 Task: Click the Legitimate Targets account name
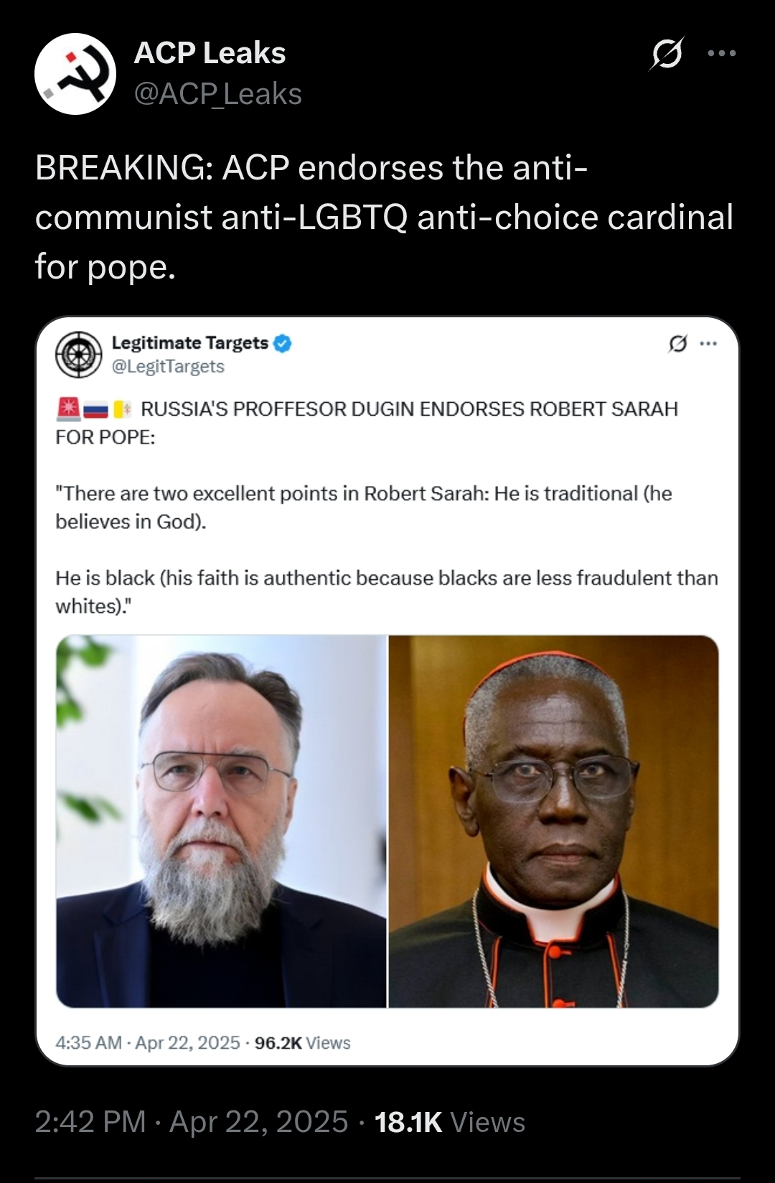190,343
